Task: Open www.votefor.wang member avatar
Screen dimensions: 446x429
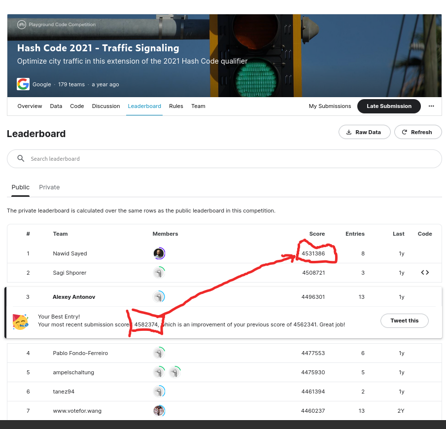Action: pyautogui.click(x=159, y=410)
